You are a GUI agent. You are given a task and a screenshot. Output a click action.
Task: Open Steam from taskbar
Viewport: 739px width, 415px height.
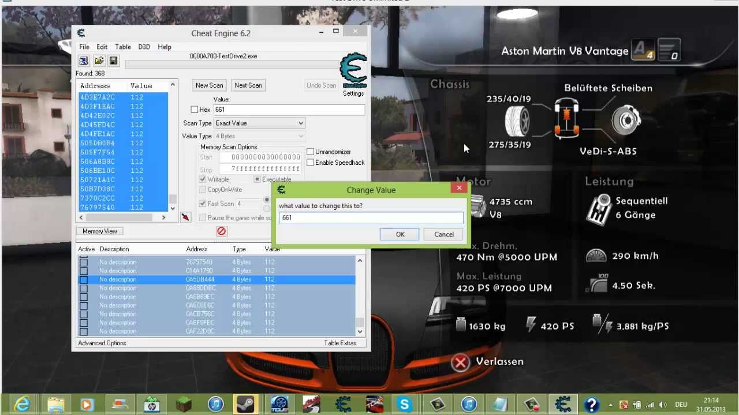click(247, 404)
